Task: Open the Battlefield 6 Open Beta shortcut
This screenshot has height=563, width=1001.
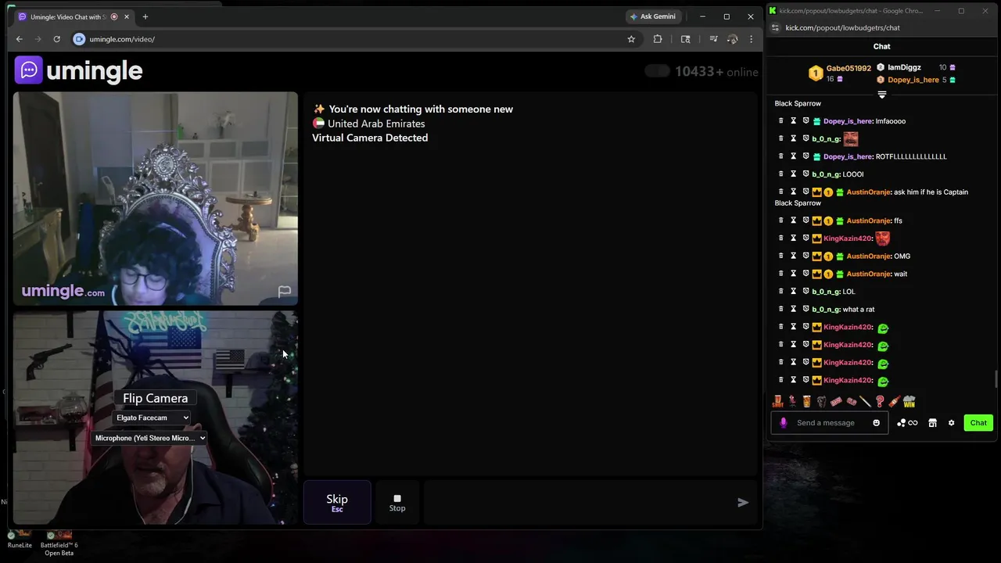Action: click(x=59, y=543)
